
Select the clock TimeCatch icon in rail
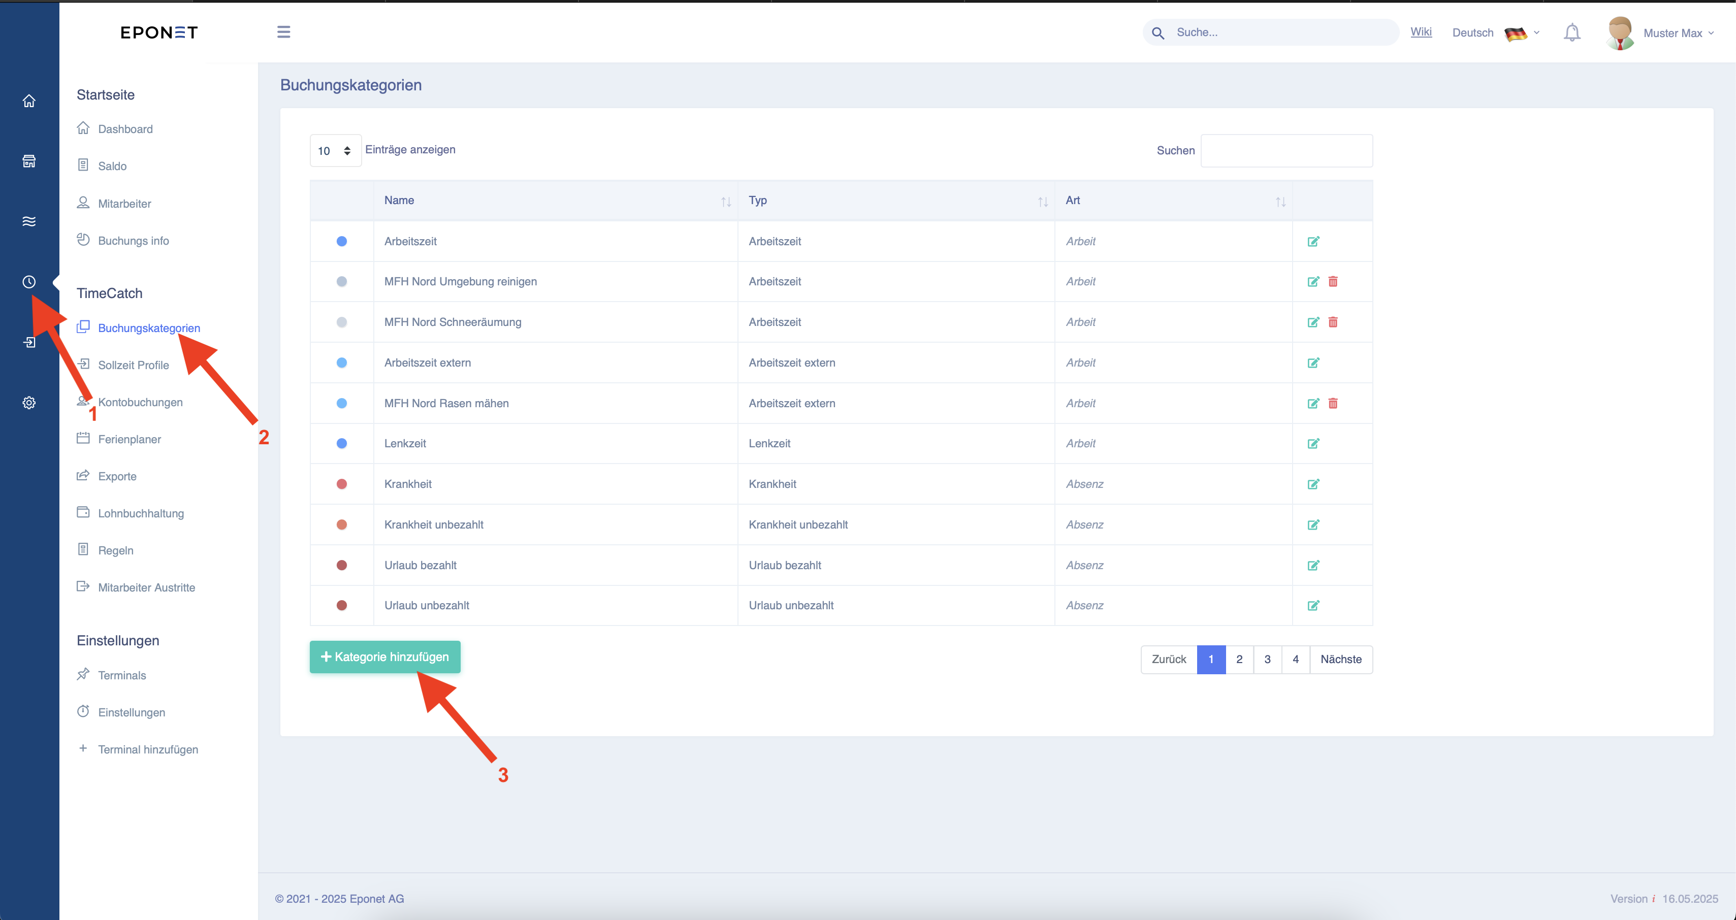point(29,281)
